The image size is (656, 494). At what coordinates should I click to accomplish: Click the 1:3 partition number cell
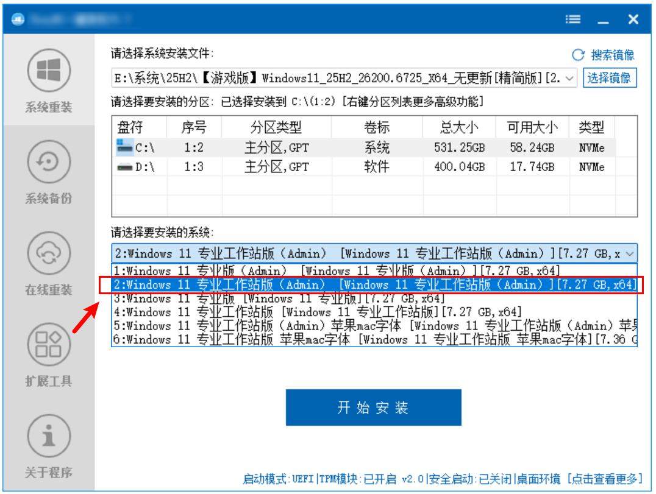pyautogui.click(x=194, y=167)
